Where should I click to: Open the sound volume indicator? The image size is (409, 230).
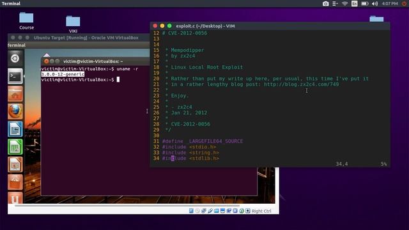[x=375, y=4]
